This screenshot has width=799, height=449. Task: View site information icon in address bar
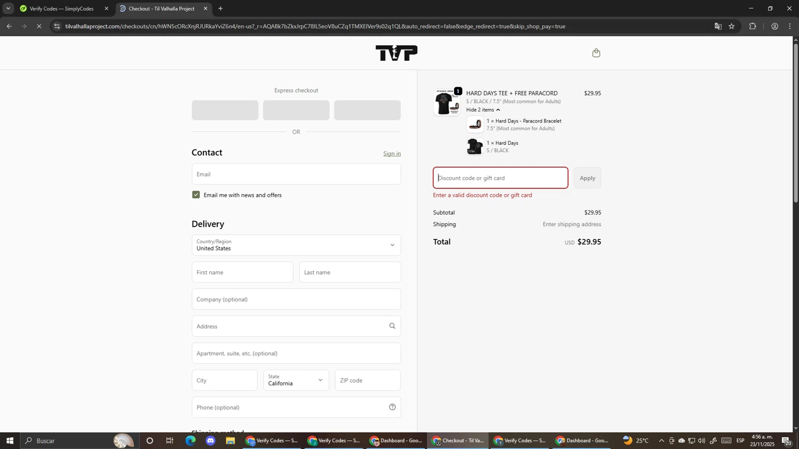pyautogui.click(x=57, y=26)
